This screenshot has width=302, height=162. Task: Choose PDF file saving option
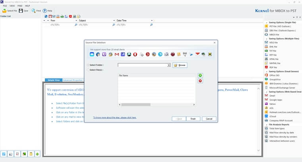(x=271, y=67)
